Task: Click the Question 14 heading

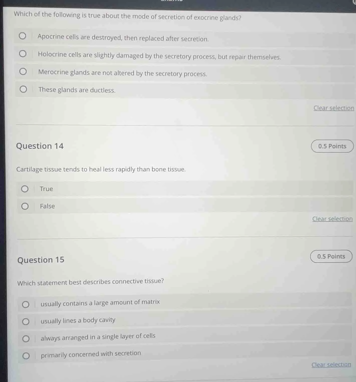Action: point(40,146)
